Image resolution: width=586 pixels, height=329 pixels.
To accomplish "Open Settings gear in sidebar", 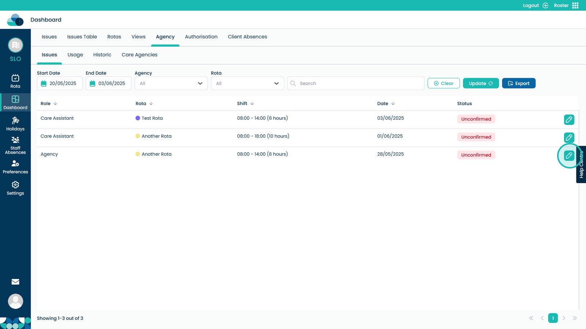I will tap(15, 188).
